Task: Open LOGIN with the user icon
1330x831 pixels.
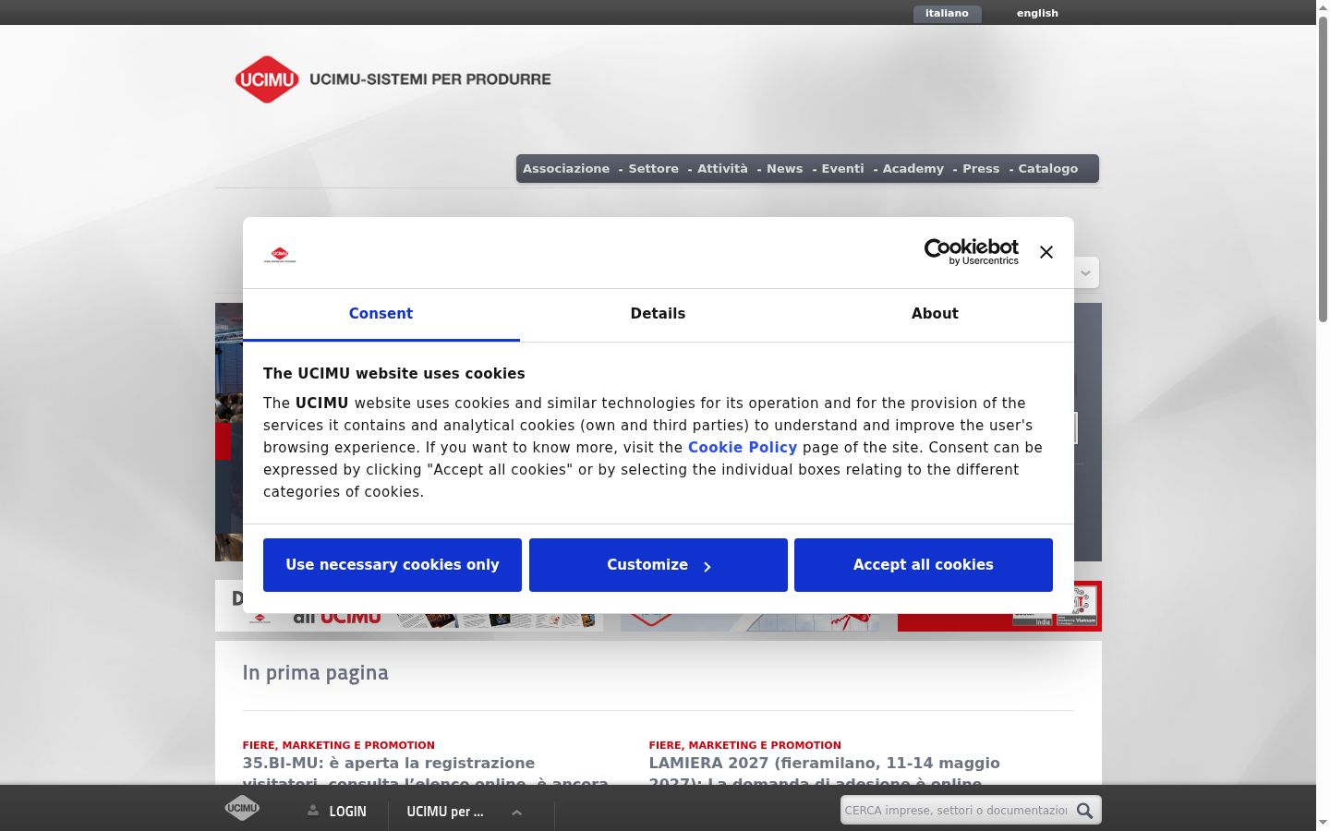Action: point(337,812)
